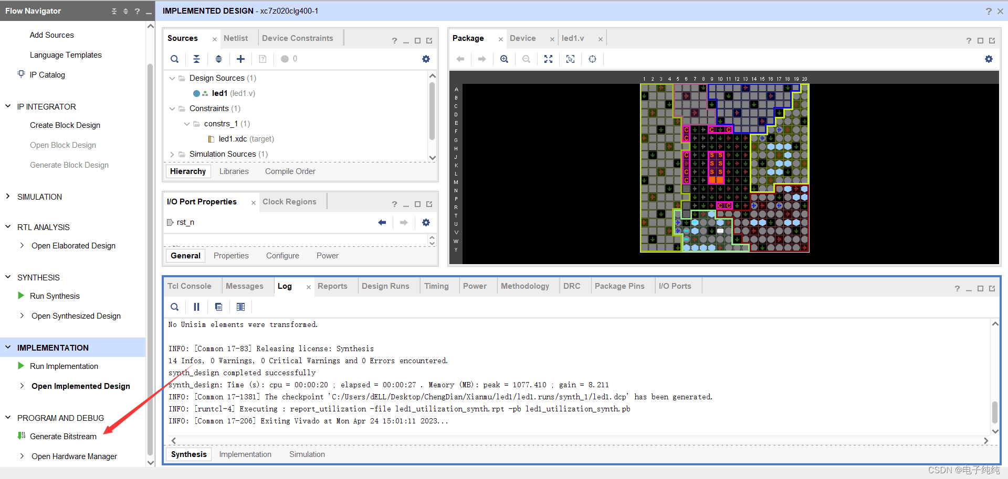Viewport: 1008px width, 479px height.
Task: Collapse the RTL ANALYSIS section
Action: tap(8, 227)
